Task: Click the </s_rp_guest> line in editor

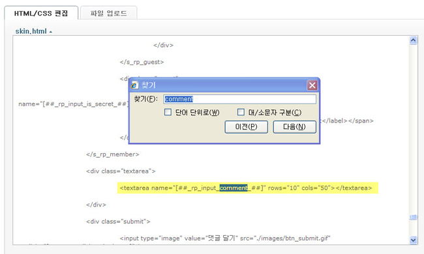Action: (142, 62)
